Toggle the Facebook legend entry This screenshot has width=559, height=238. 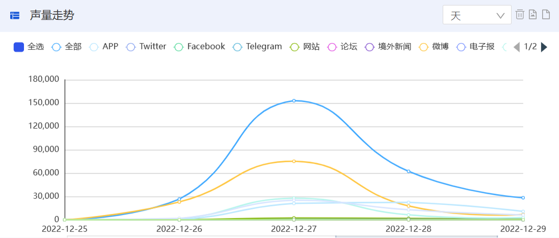[199, 47]
